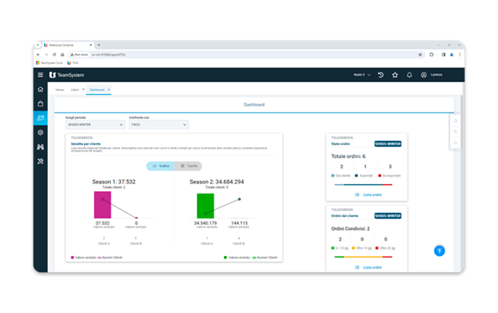Click the Vendite per cliente title
This screenshot has width=498, height=313.
(86, 144)
